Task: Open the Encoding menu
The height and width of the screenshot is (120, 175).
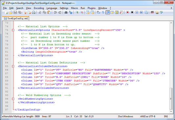Action: (39, 8)
